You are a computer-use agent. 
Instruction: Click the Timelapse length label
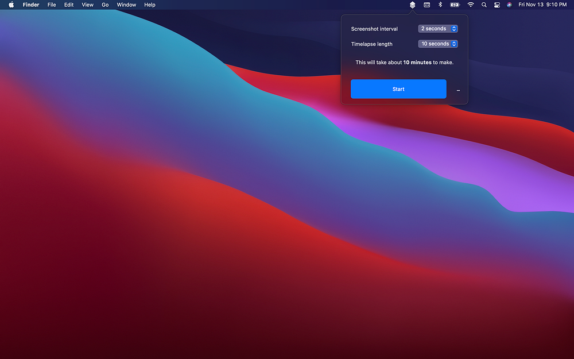(x=371, y=44)
